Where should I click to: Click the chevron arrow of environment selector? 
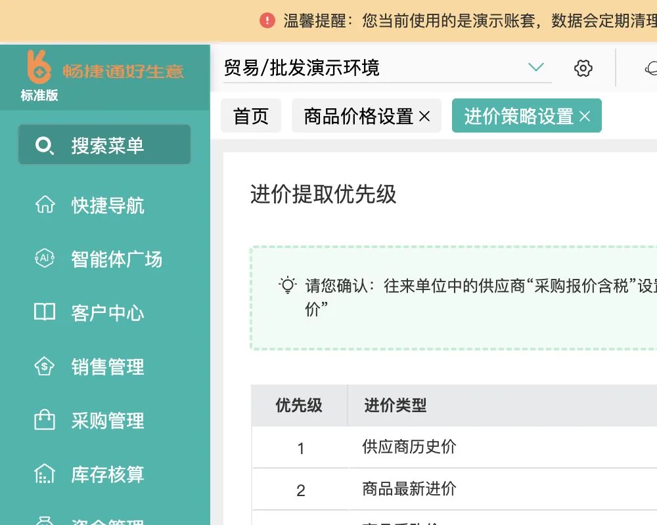tap(536, 67)
